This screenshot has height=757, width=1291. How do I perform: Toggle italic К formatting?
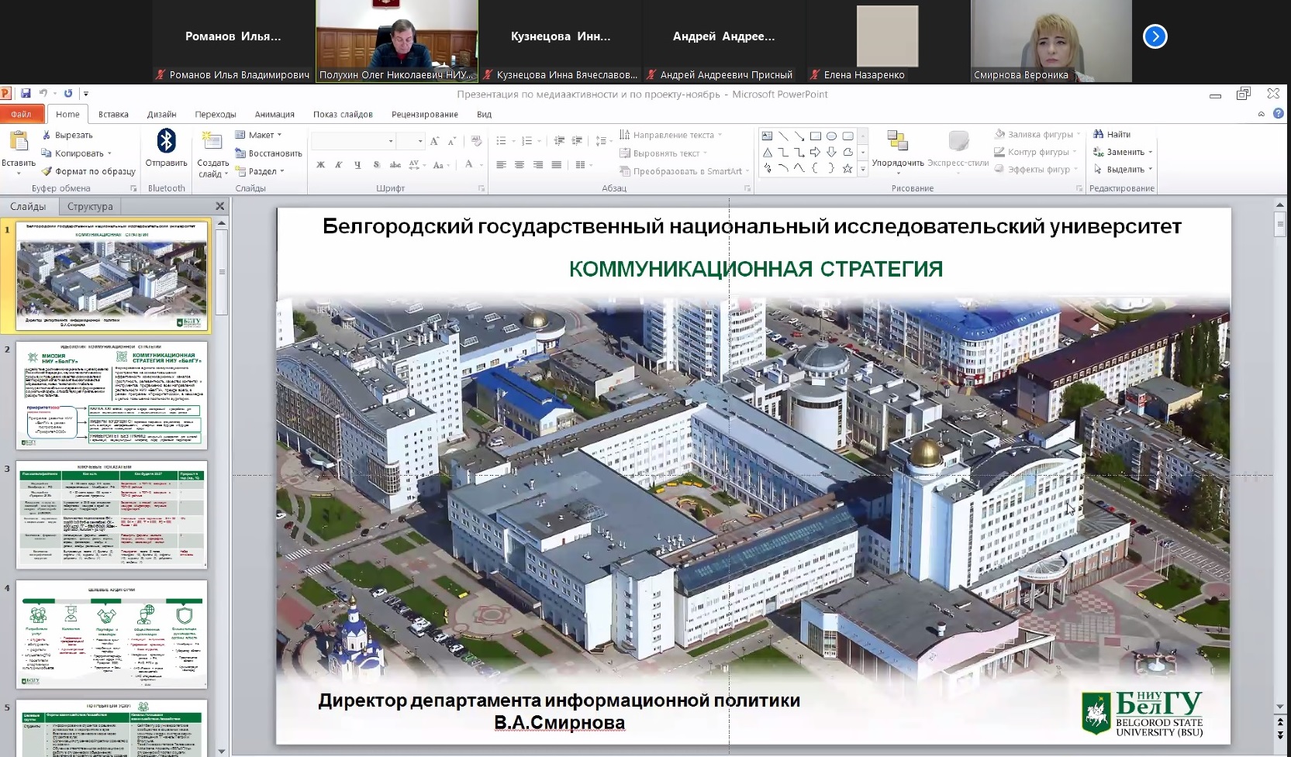tap(339, 164)
